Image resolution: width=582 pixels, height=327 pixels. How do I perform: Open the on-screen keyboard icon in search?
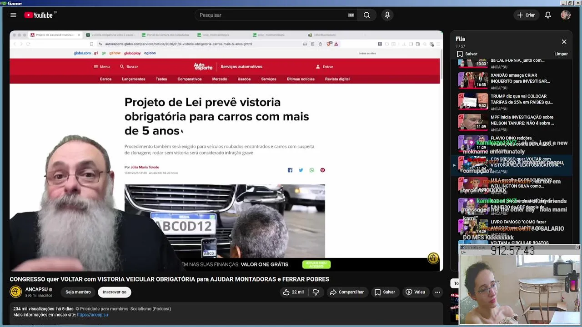[x=351, y=15]
